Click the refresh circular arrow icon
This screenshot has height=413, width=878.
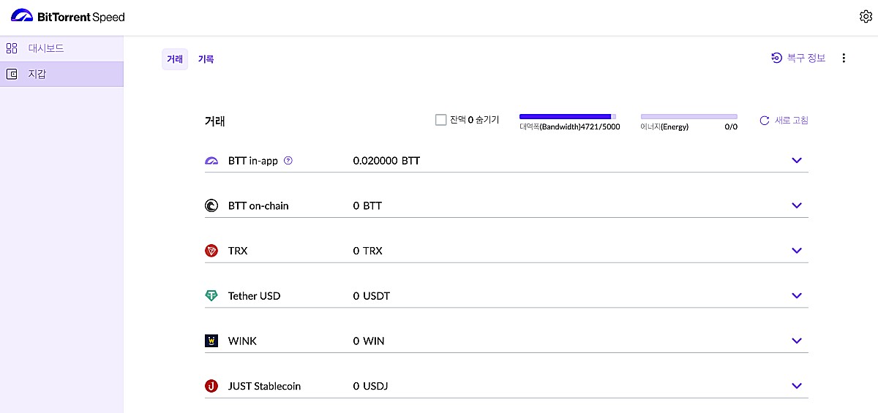[765, 121]
